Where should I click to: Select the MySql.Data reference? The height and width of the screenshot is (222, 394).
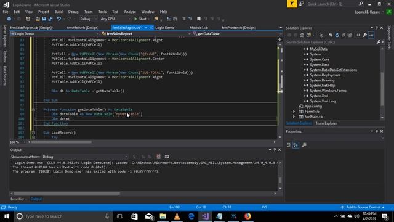pyautogui.click(x=318, y=49)
